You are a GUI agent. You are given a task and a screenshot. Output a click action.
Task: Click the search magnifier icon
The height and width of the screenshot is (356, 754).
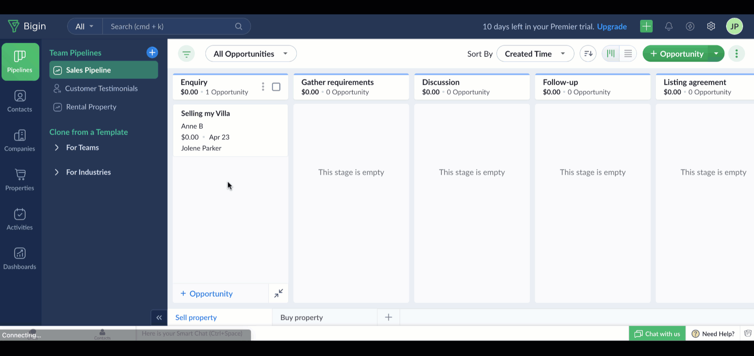point(239,26)
